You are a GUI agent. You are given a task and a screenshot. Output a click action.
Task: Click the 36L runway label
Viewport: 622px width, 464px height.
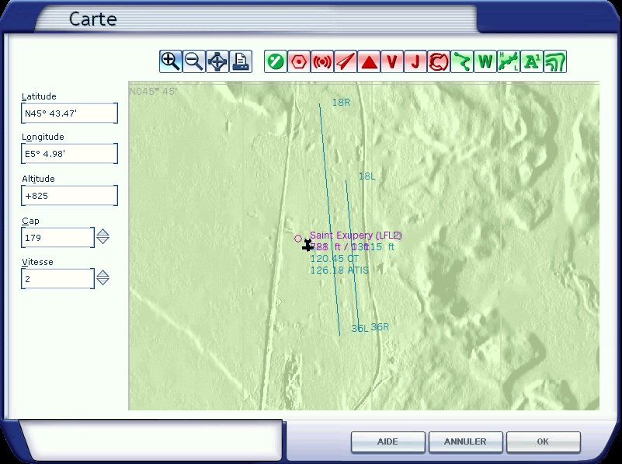click(x=360, y=329)
